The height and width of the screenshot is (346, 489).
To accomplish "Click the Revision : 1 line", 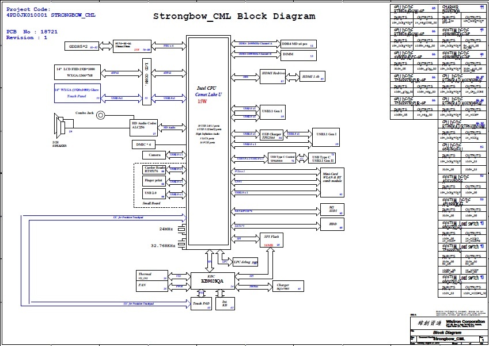I will (x=27, y=38).
